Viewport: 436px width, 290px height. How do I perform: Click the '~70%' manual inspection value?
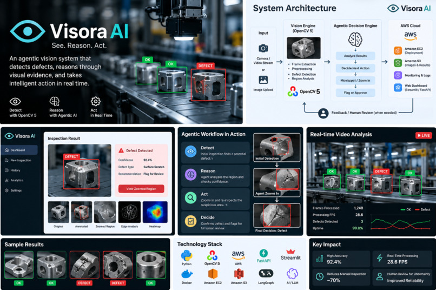point(333,280)
